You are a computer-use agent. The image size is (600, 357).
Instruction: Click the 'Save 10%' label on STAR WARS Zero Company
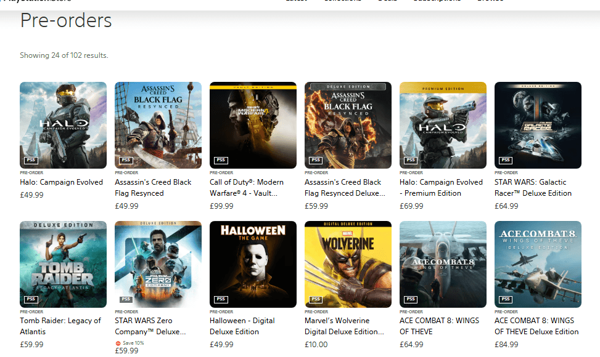[x=133, y=343]
